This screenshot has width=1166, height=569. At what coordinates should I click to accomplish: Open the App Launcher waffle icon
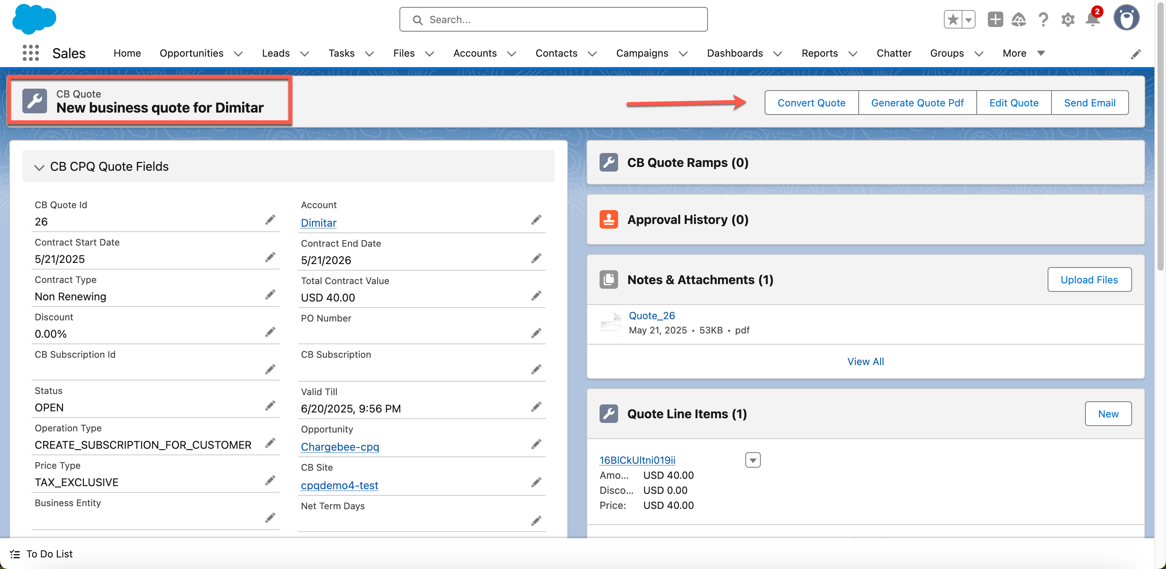(30, 53)
